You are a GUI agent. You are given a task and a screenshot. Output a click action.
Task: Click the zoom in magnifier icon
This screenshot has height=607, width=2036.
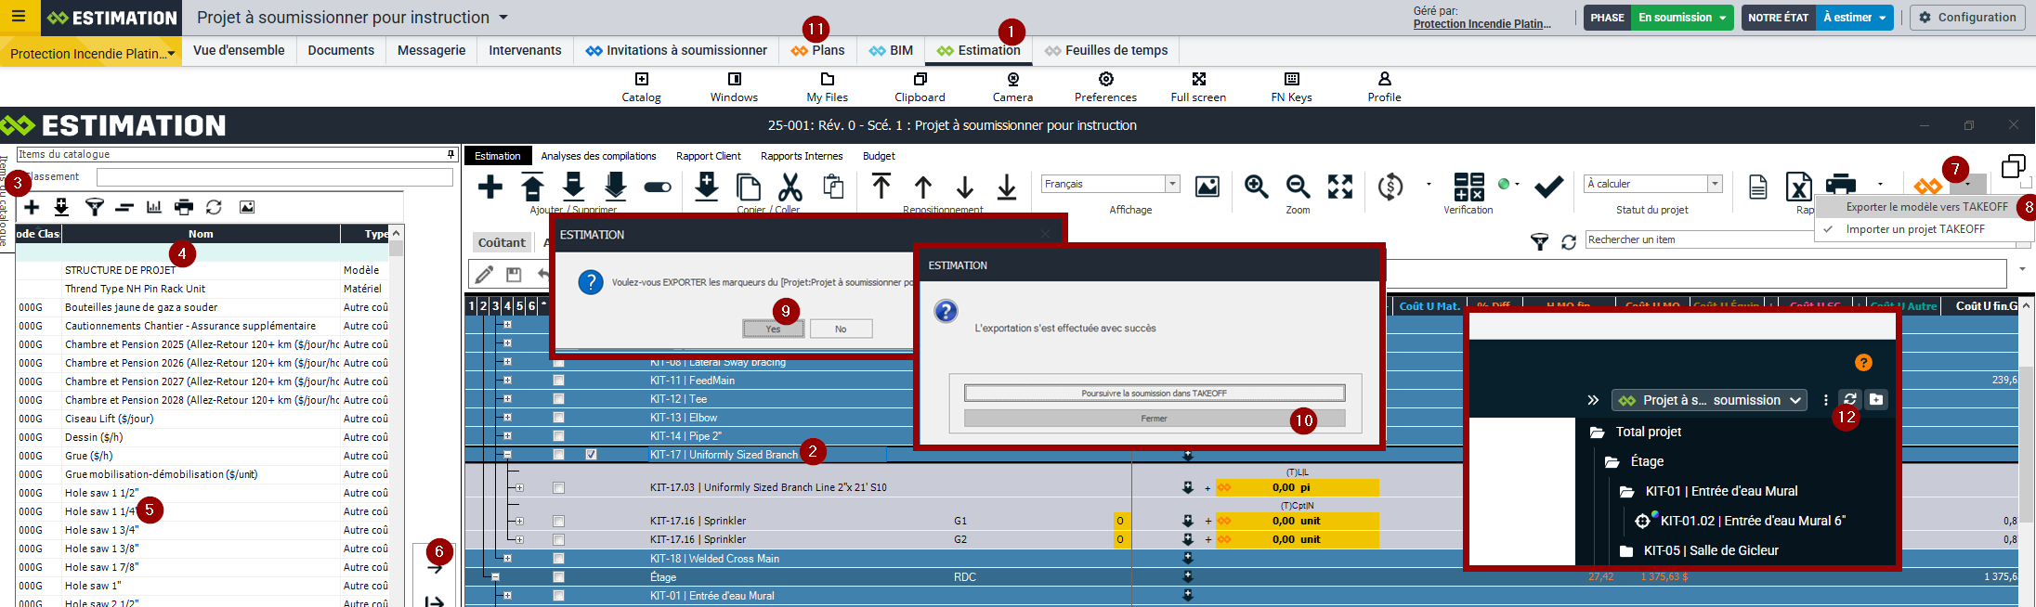pyautogui.click(x=1256, y=187)
